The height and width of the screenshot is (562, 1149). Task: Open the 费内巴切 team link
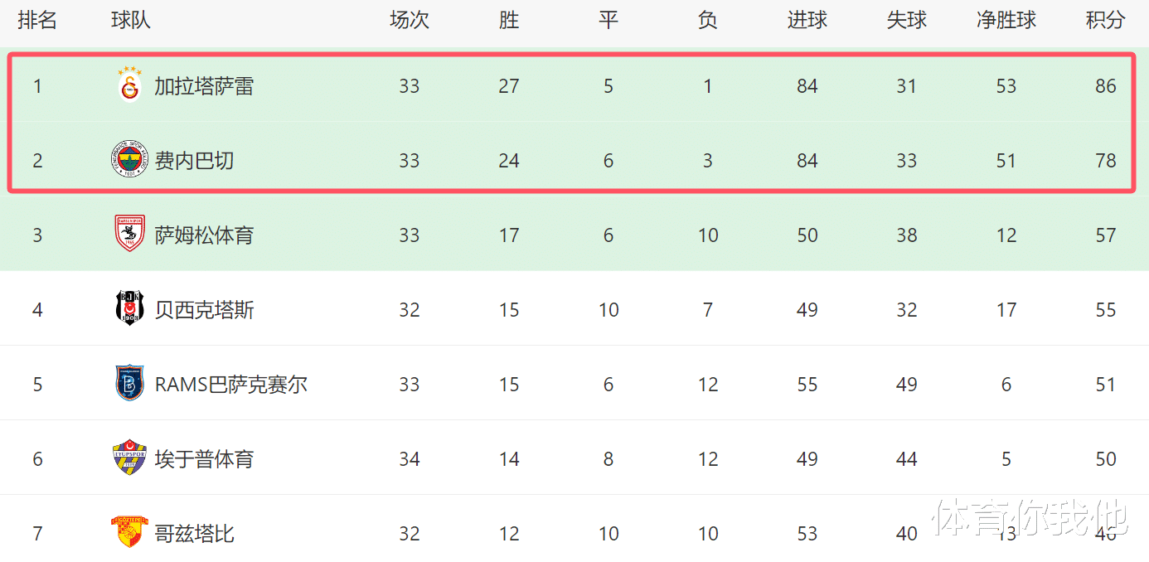194,161
